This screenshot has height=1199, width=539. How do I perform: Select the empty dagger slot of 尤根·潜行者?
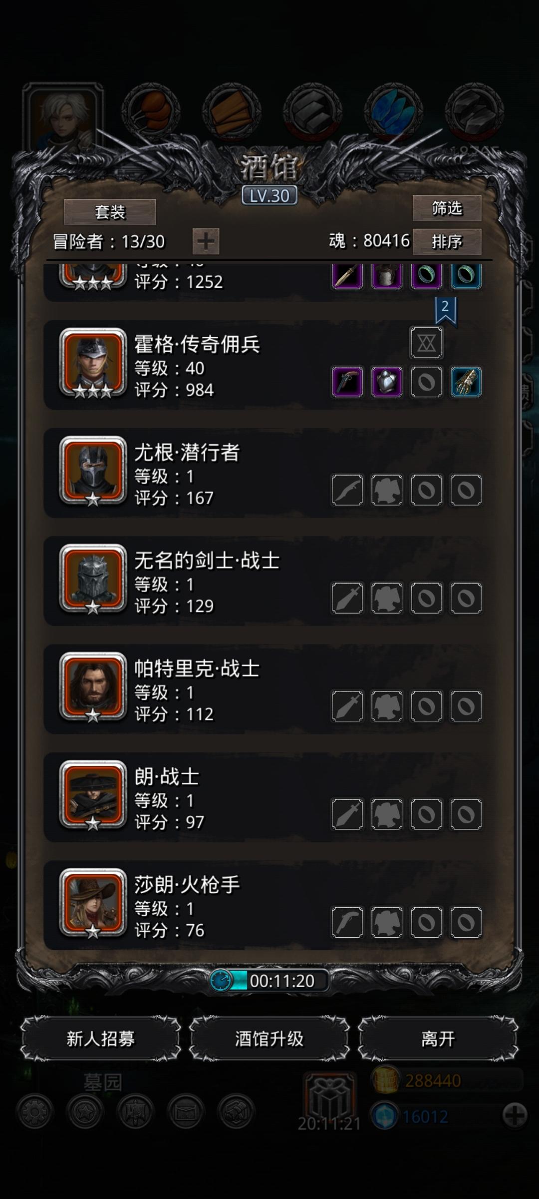(x=347, y=490)
